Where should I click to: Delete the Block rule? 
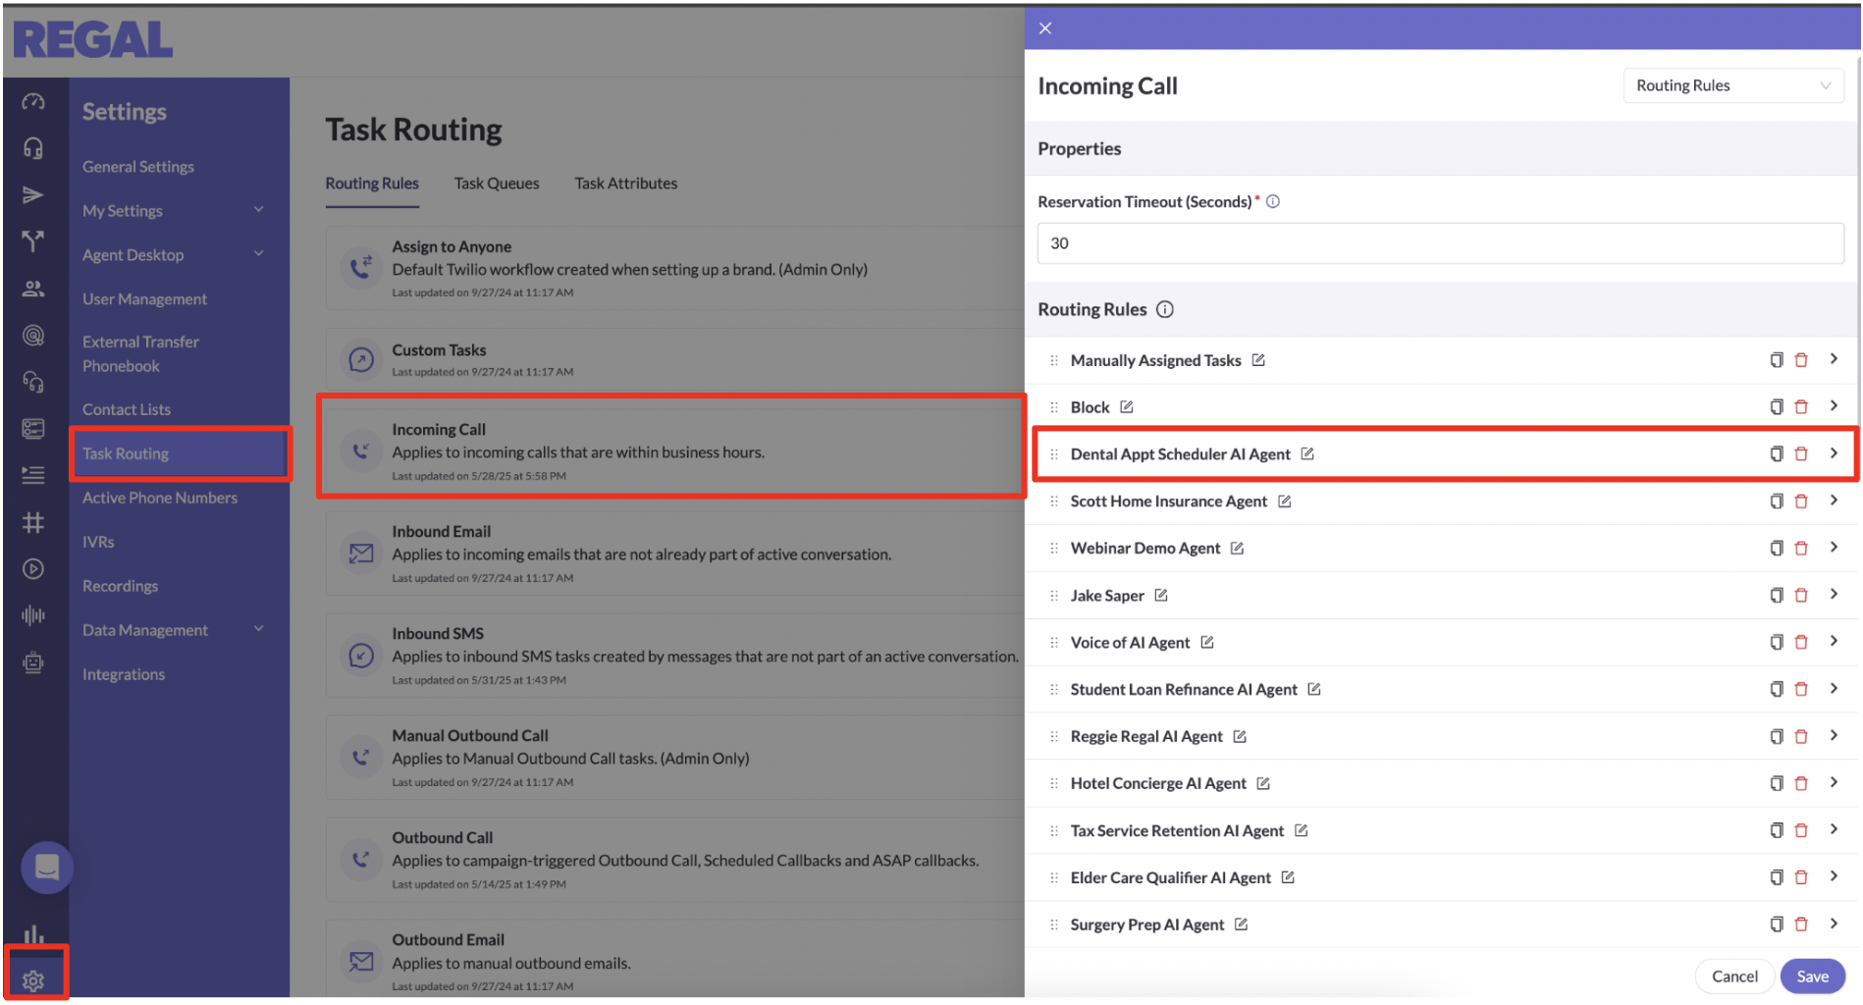(1801, 407)
